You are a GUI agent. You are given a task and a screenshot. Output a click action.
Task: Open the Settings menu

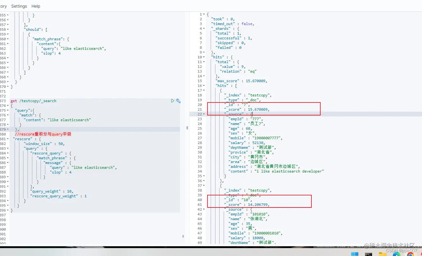(x=19, y=6)
